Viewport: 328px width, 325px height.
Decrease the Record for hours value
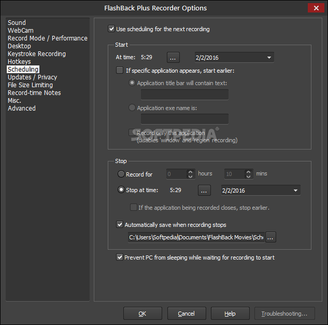(x=190, y=177)
